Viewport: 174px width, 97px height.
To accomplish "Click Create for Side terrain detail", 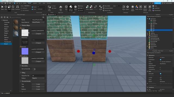I will pyautogui.click(x=38, y=87).
